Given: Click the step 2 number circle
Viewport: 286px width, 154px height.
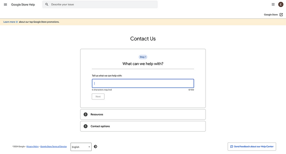Looking at the screenshot, I should (x=86, y=114).
